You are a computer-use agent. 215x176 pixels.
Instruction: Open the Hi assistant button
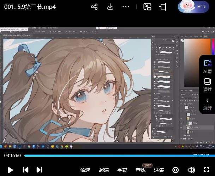click(193, 7)
